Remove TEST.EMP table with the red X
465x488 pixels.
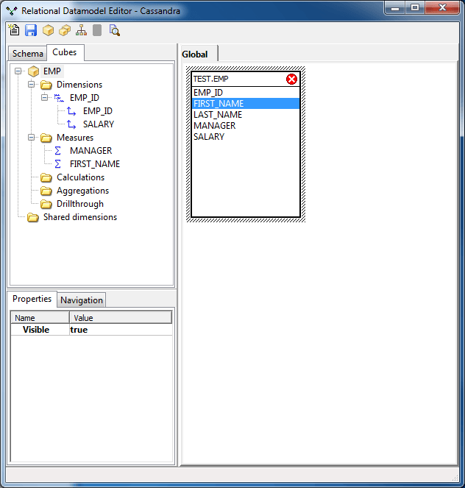pyautogui.click(x=291, y=79)
